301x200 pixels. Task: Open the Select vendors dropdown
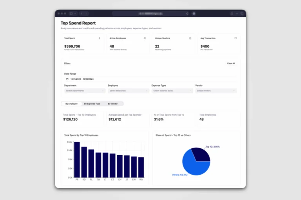pos(216,91)
